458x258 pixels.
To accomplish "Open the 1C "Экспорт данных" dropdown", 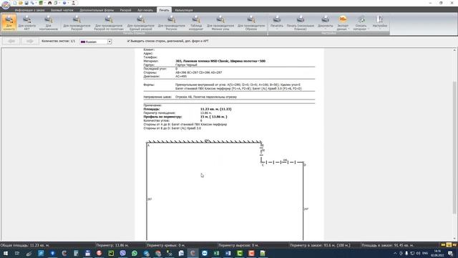I will [x=343, y=22].
